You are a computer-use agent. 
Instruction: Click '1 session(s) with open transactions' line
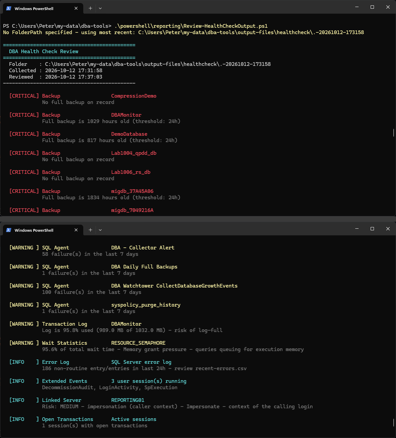tap(95, 426)
